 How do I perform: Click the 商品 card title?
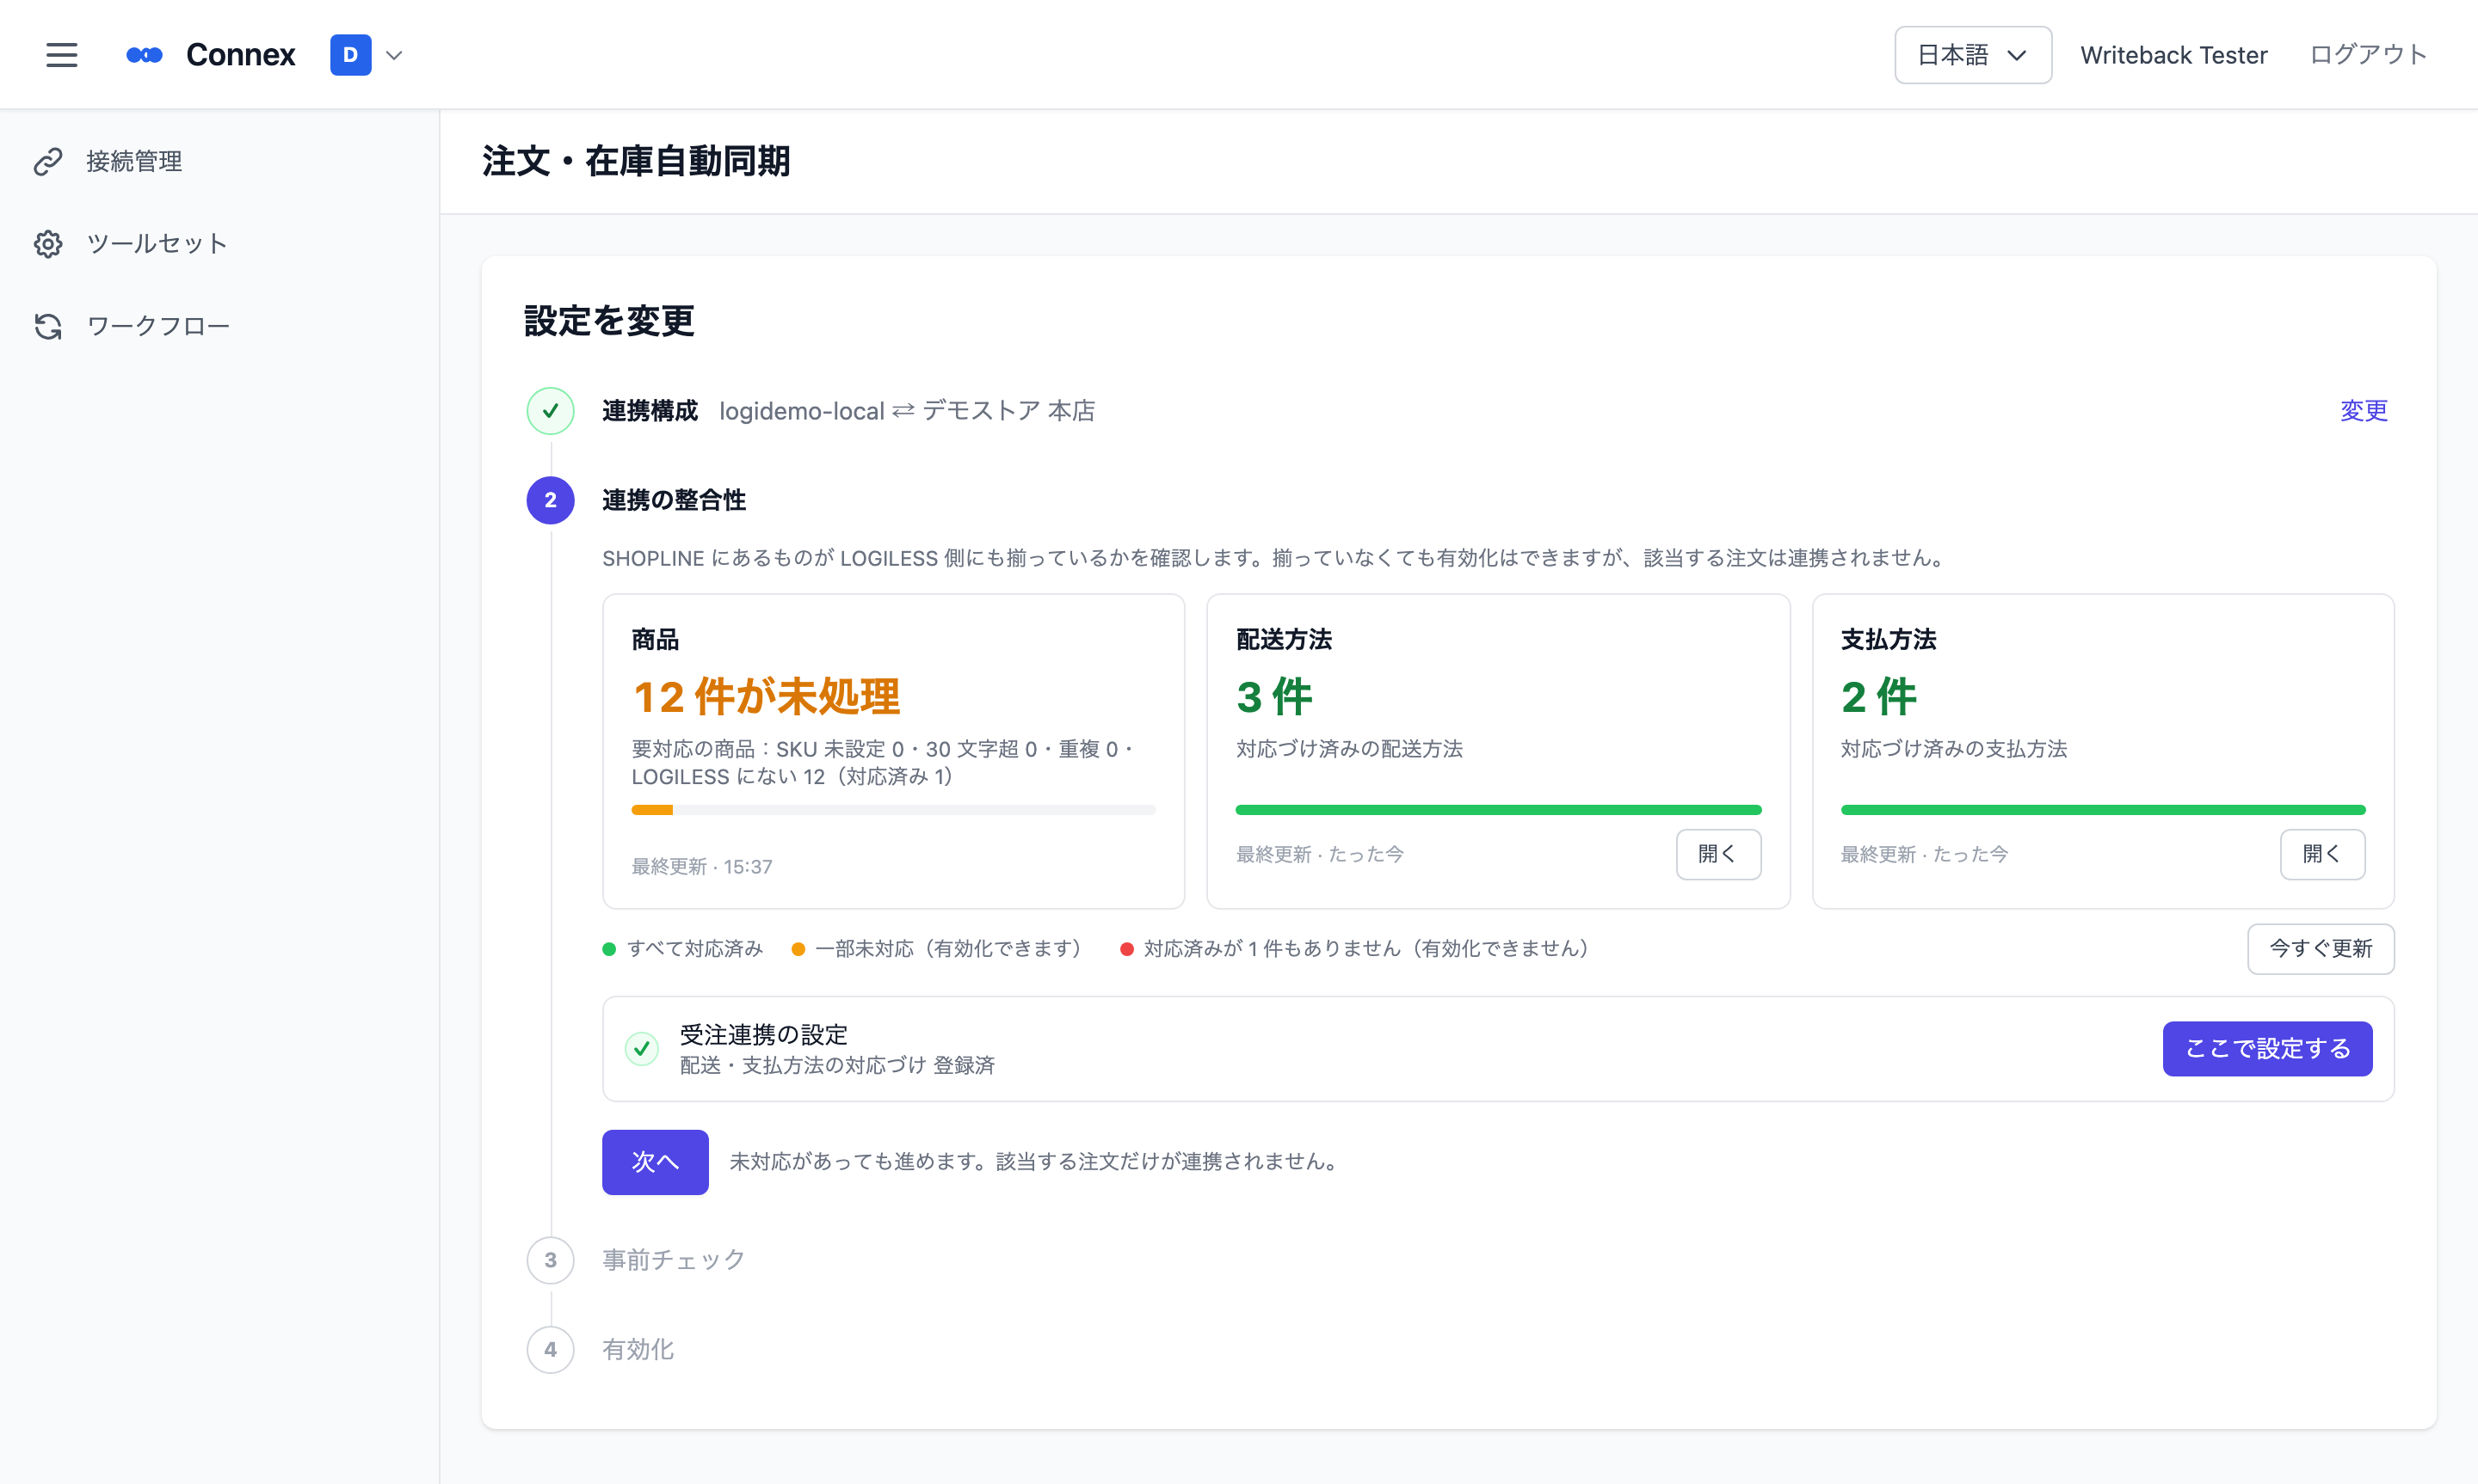coord(656,640)
